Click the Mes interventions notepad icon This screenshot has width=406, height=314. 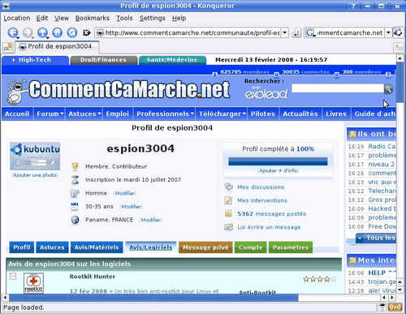click(228, 200)
